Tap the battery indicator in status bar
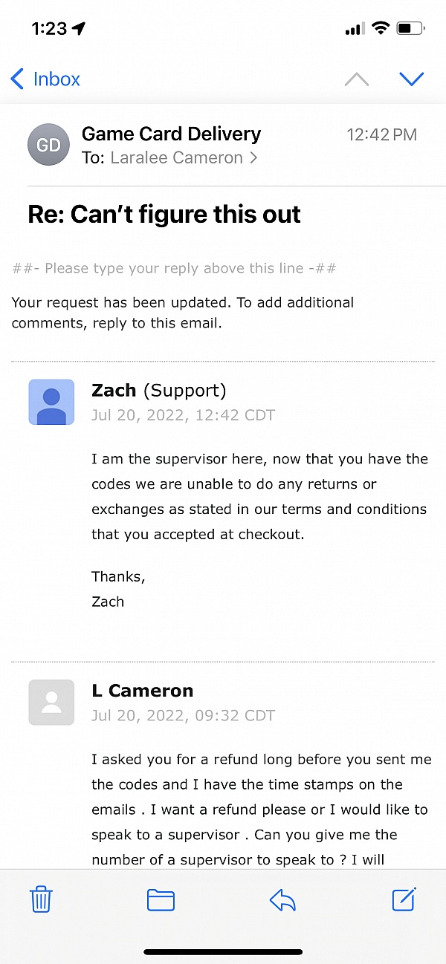Image resolution: width=446 pixels, height=964 pixels. tap(410, 29)
